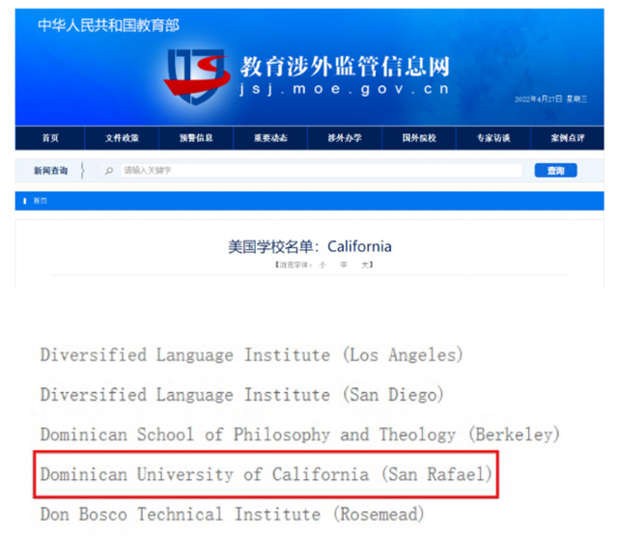Set the reading font size to 中
618x536 pixels.
click(344, 265)
